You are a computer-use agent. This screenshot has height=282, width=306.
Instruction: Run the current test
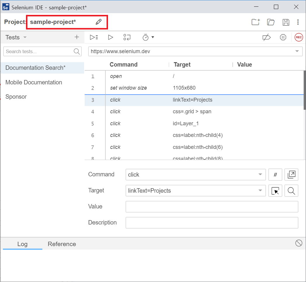pyautogui.click(x=110, y=37)
